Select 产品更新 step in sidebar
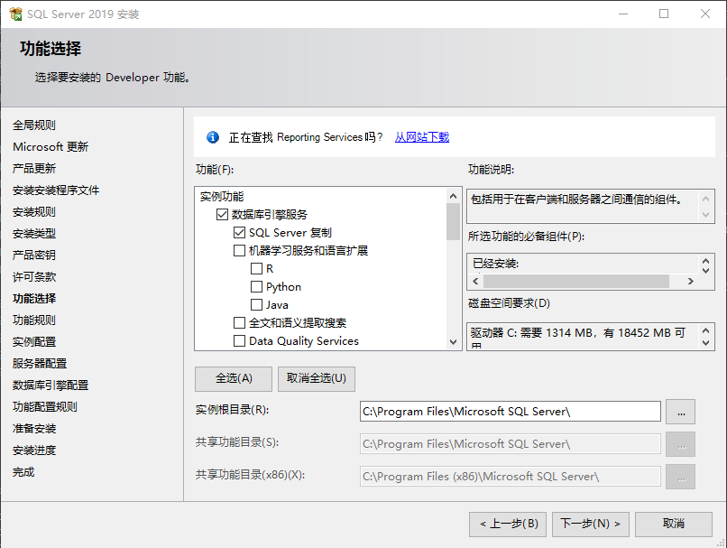Image resolution: width=727 pixels, height=548 pixels. point(34,169)
